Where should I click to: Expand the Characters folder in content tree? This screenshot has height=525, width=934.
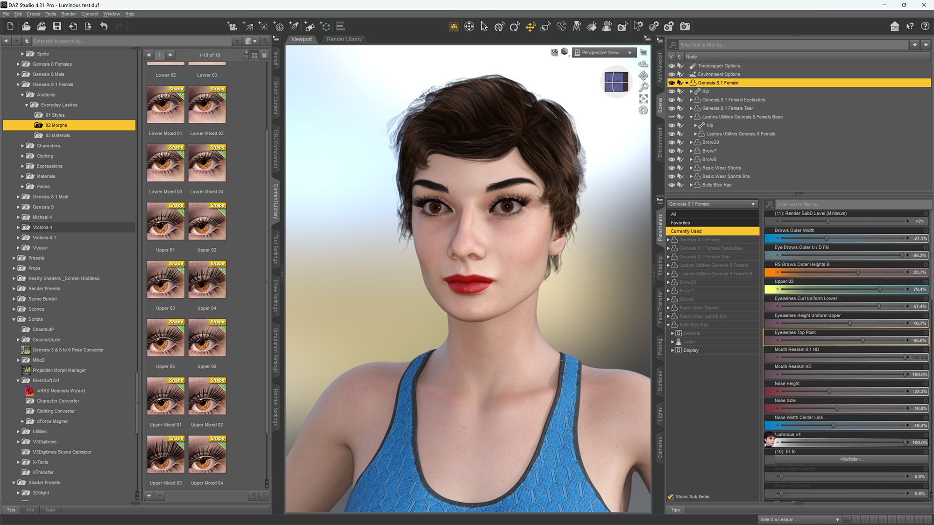coord(22,146)
